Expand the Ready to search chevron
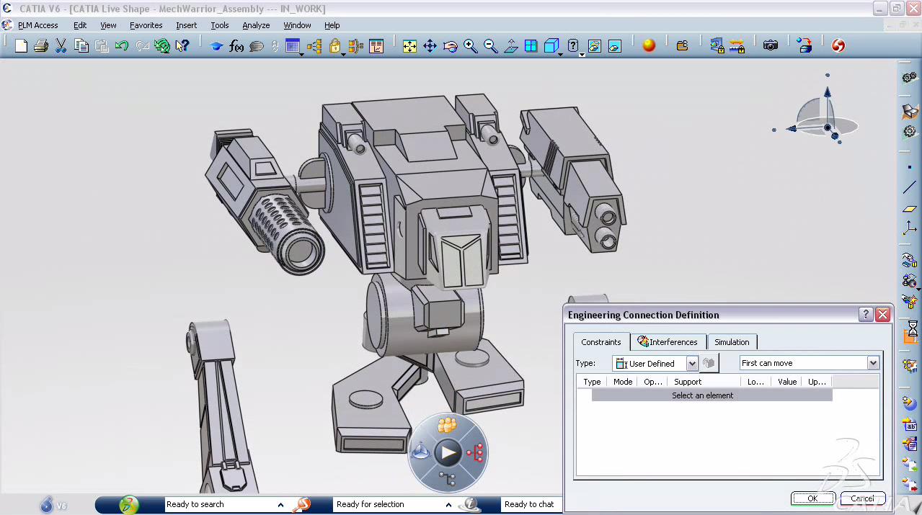This screenshot has height=515, width=922. pos(280,505)
